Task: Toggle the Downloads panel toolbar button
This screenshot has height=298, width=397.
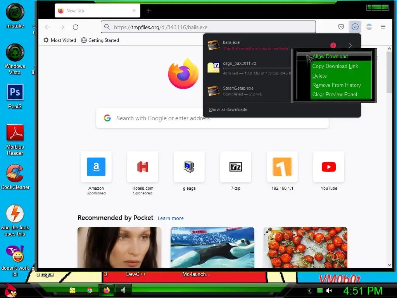Action: (x=355, y=27)
